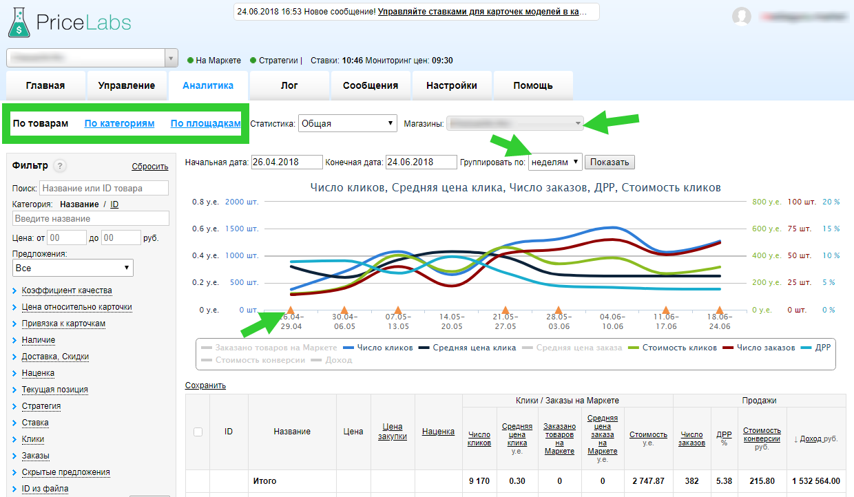Click the filter help question mark icon
854x497 pixels.
60,166
